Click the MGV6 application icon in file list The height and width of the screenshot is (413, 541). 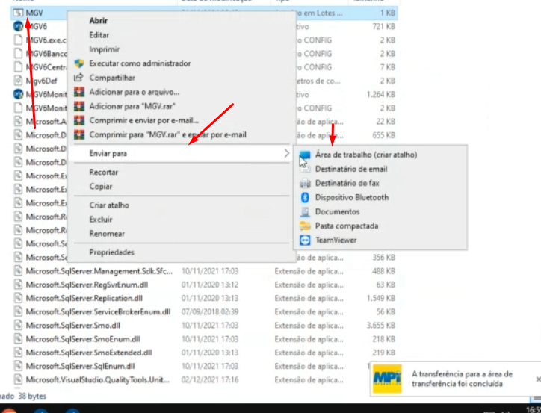click(x=18, y=26)
